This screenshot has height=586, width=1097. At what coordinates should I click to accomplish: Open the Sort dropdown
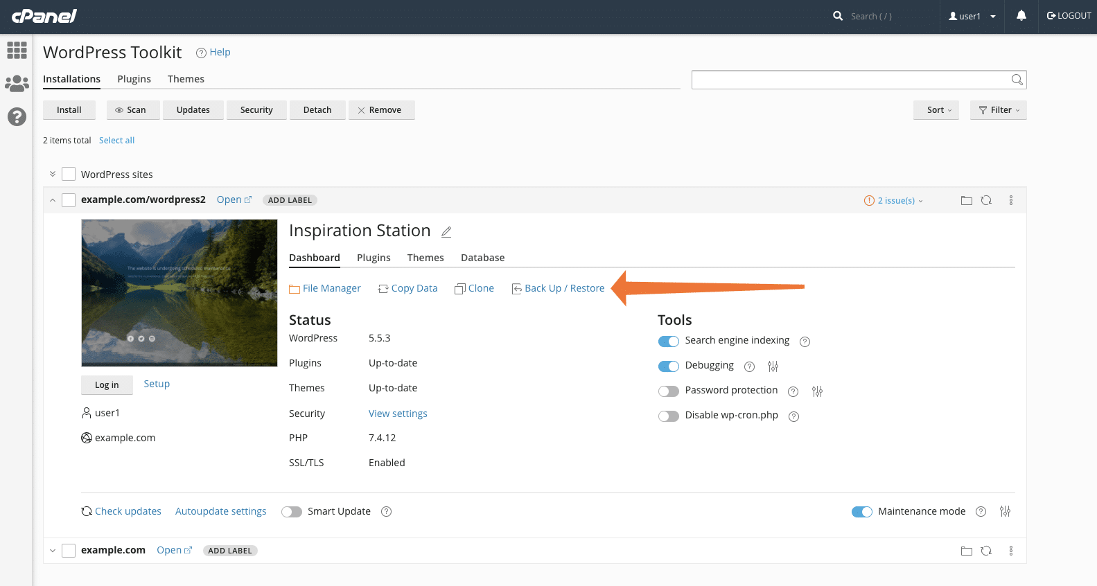[x=936, y=110]
